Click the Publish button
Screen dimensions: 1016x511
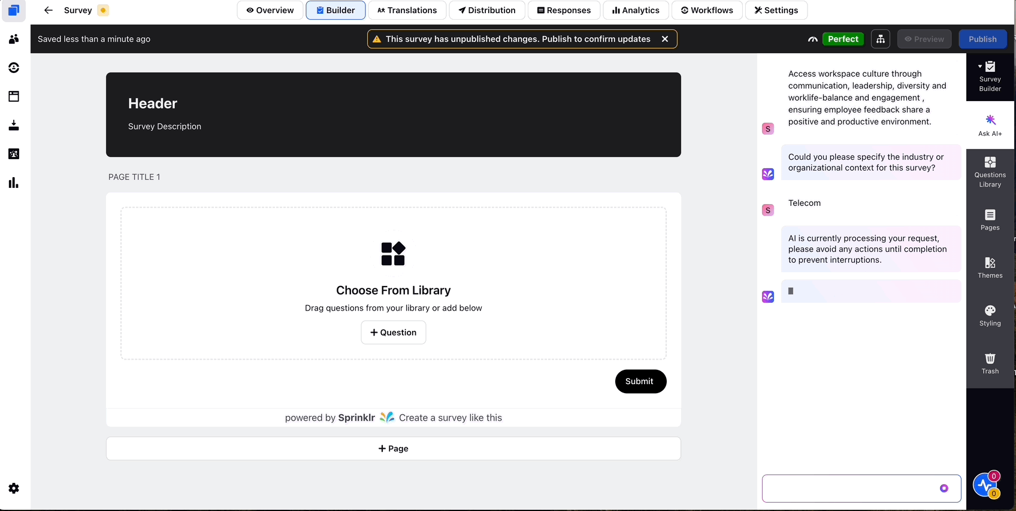(x=982, y=39)
